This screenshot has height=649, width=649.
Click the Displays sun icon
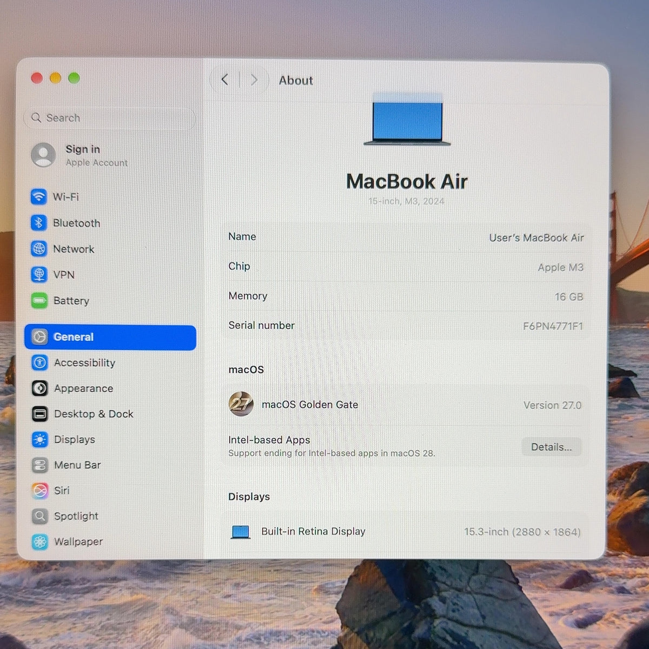click(x=39, y=439)
